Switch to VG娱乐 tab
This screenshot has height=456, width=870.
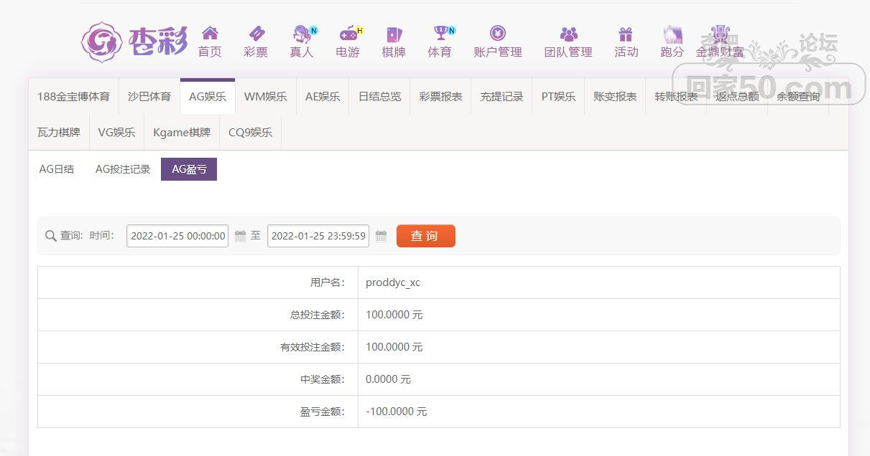coord(116,132)
